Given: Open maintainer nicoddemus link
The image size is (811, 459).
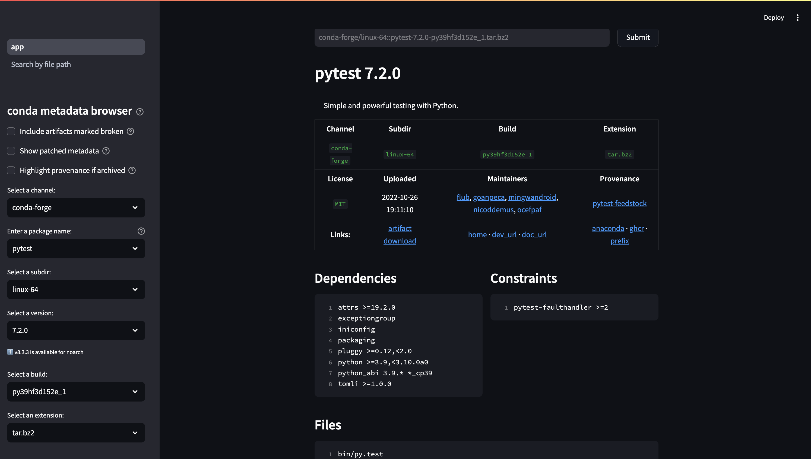Looking at the screenshot, I should (493, 210).
